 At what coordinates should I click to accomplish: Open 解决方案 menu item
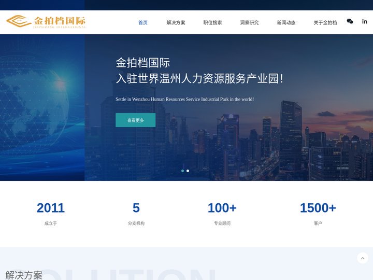(176, 23)
